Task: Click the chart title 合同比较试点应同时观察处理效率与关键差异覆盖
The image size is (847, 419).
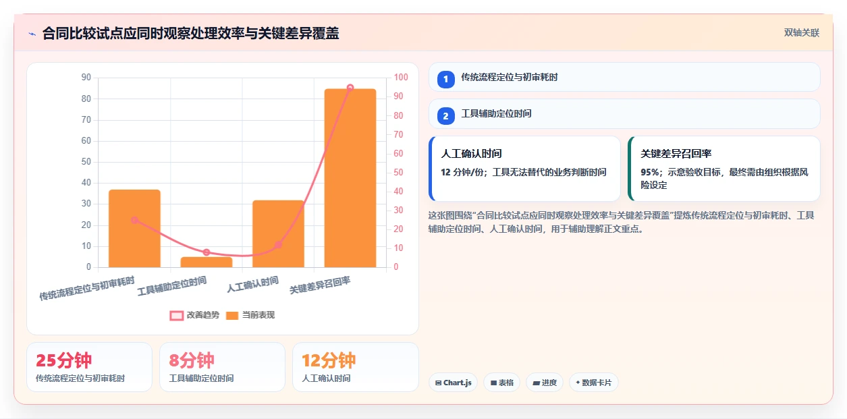Action: tap(191, 33)
